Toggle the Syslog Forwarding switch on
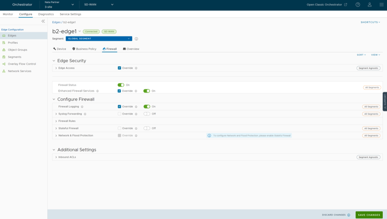This screenshot has width=387, height=219. pos(146,114)
